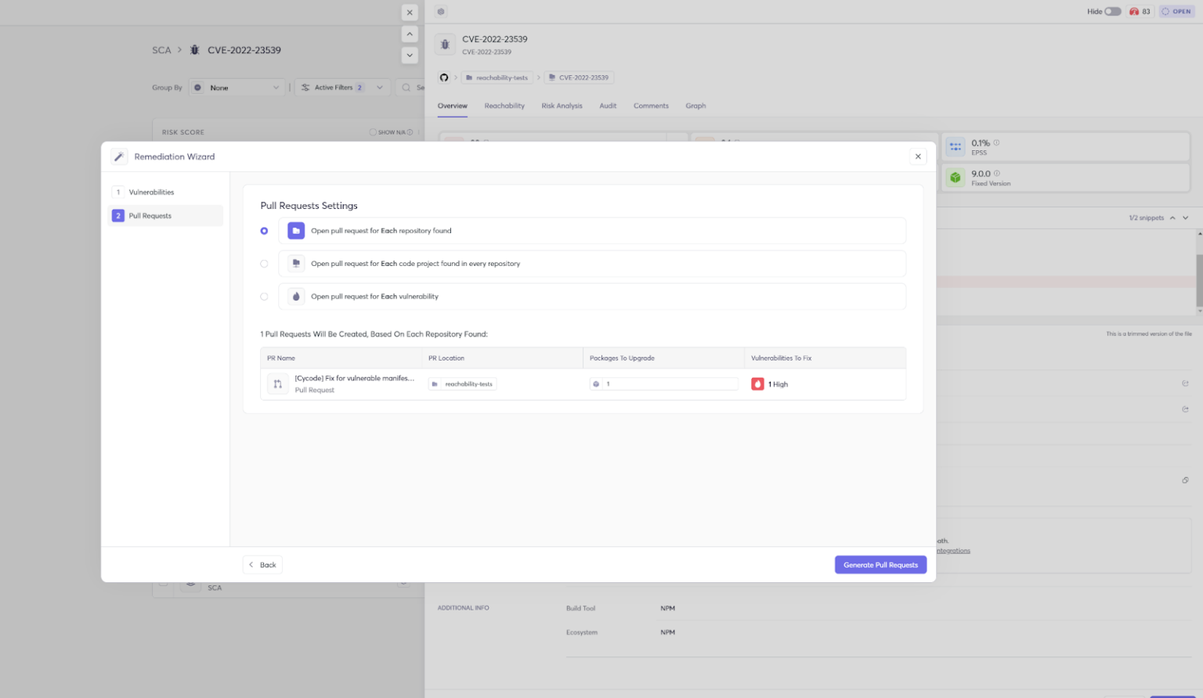This screenshot has height=698, width=1203.
Task: Select 'Each vulnerability' radio option
Action: coord(264,297)
